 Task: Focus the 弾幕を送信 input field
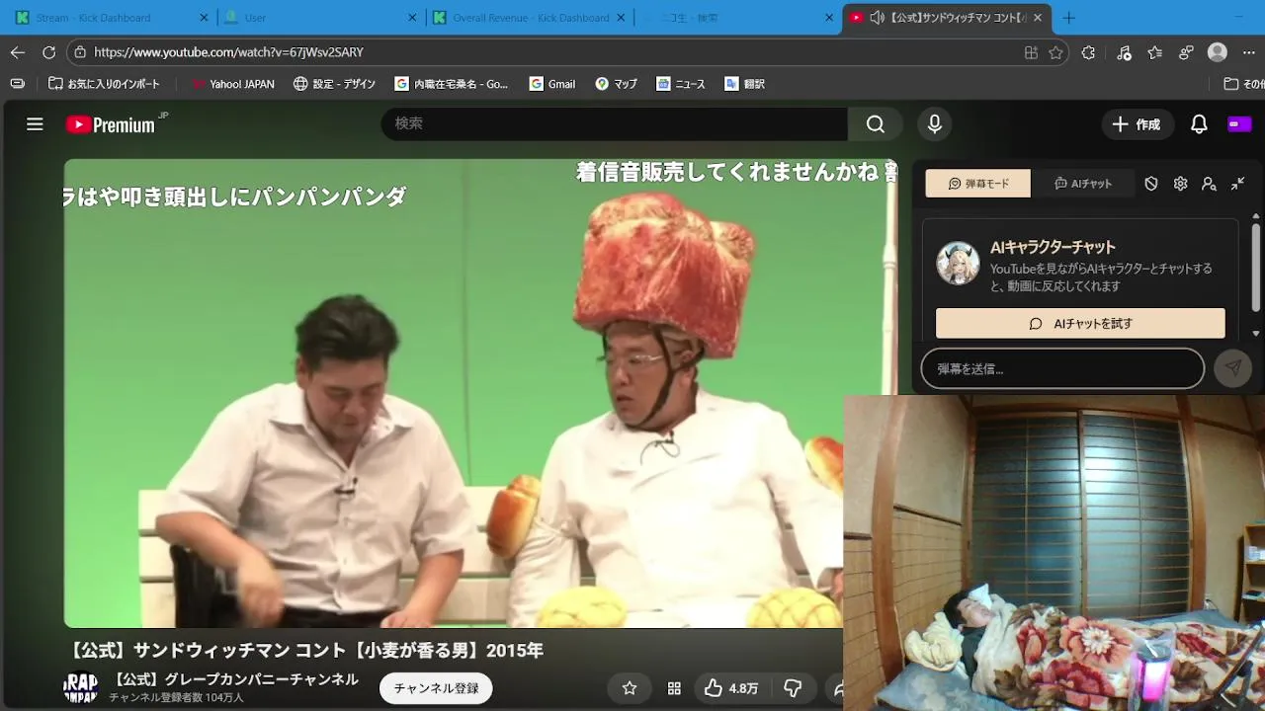(1062, 368)
